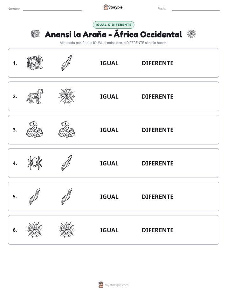Click the Nombre line field
The width and height of the screenshot is (227, 294).
point(52,9)
